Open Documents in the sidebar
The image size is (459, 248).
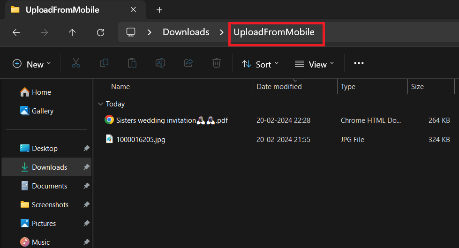coord(49,186)
